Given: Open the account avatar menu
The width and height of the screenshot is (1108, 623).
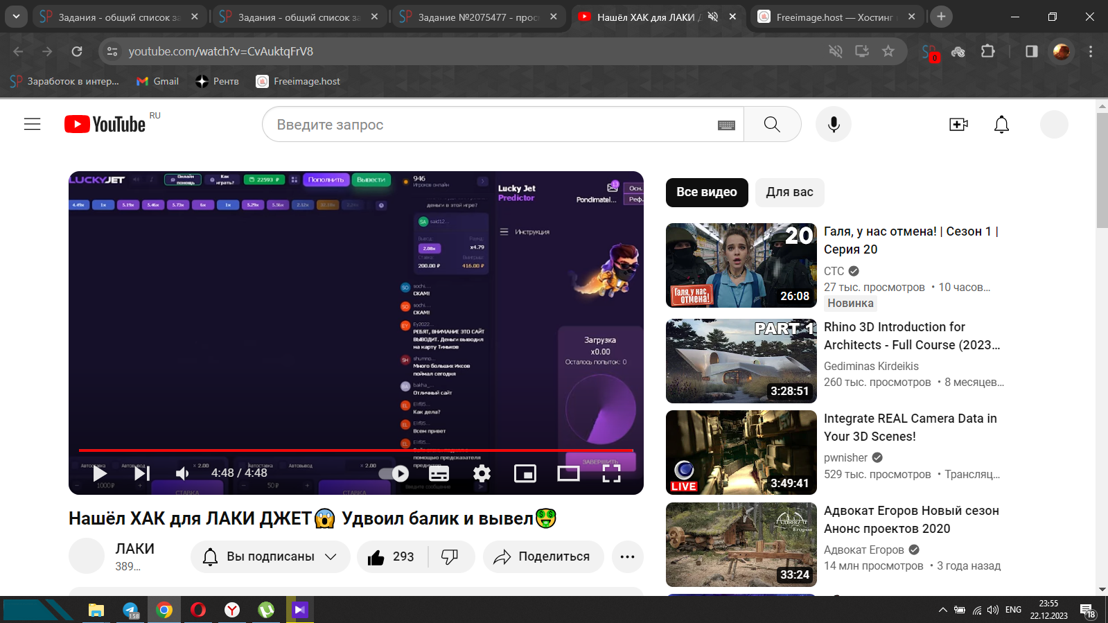Looking at the screenshot, I should tap(1054, 124).
